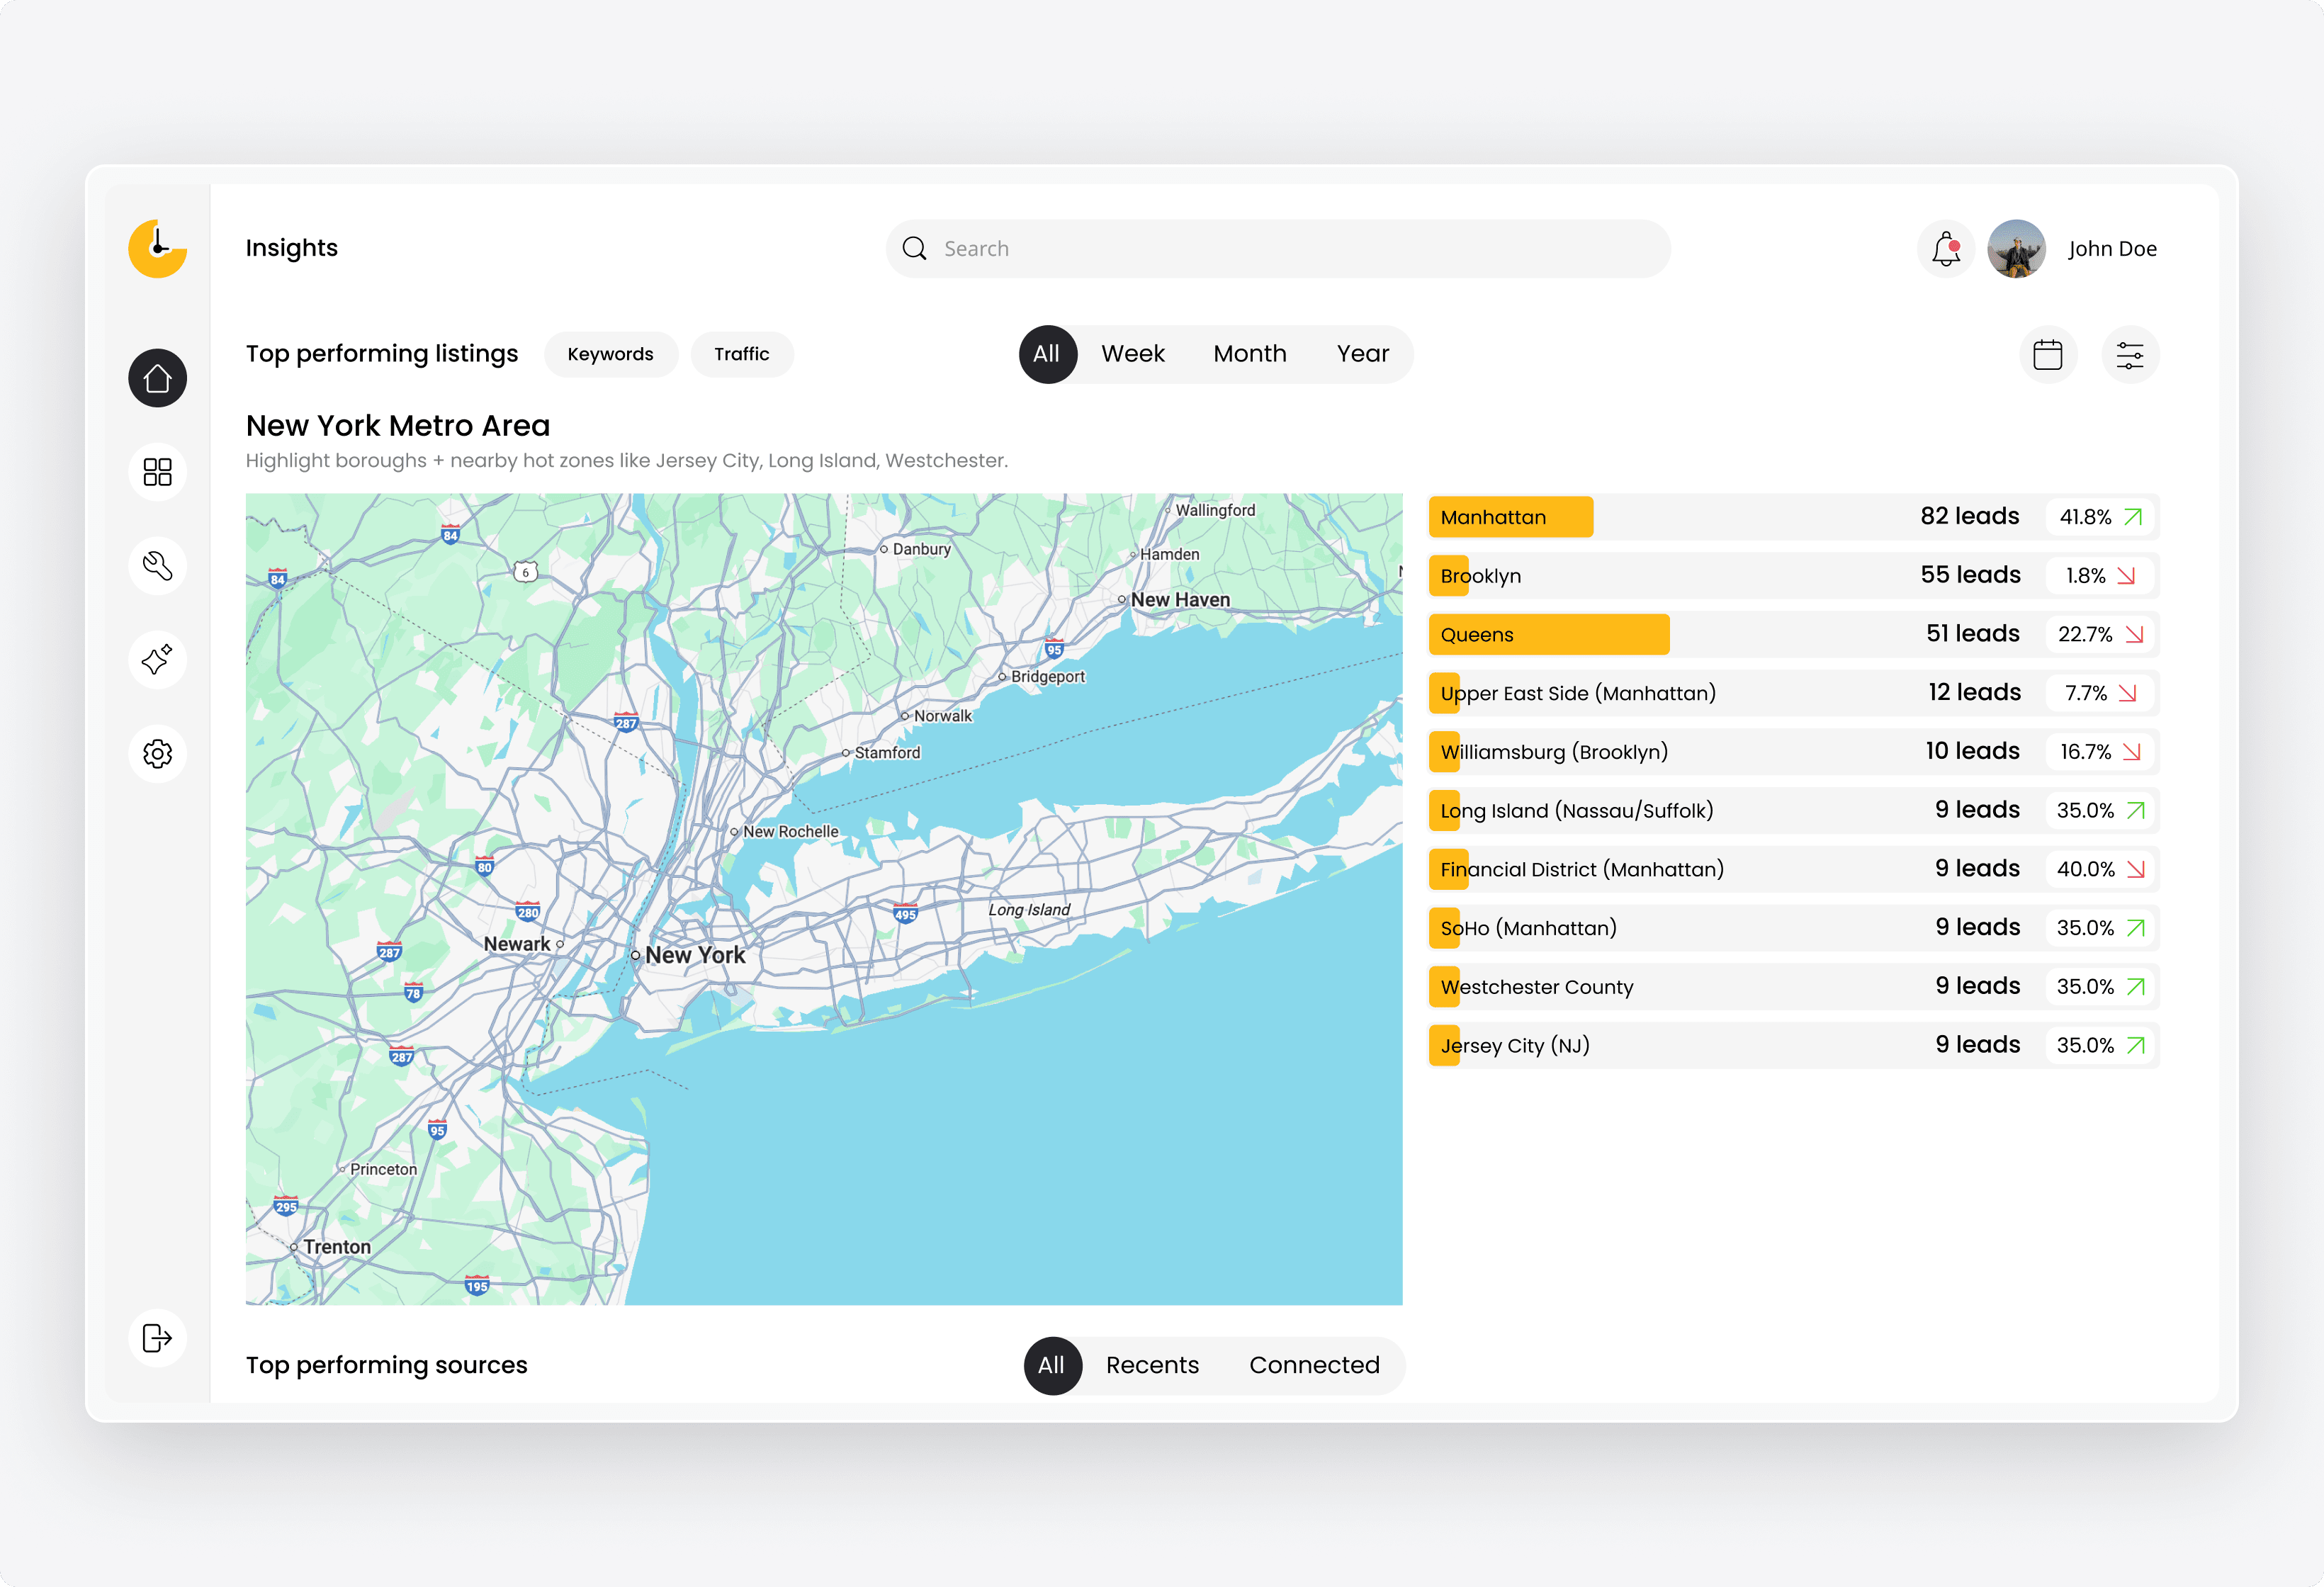
Task: Click Jersey City 35.0% up-trend arrow
Action: 2135,1045
